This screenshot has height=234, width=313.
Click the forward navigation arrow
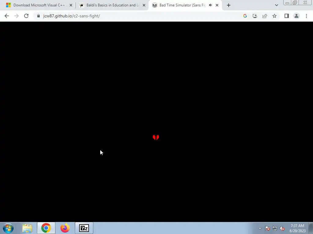coord(17,16)
